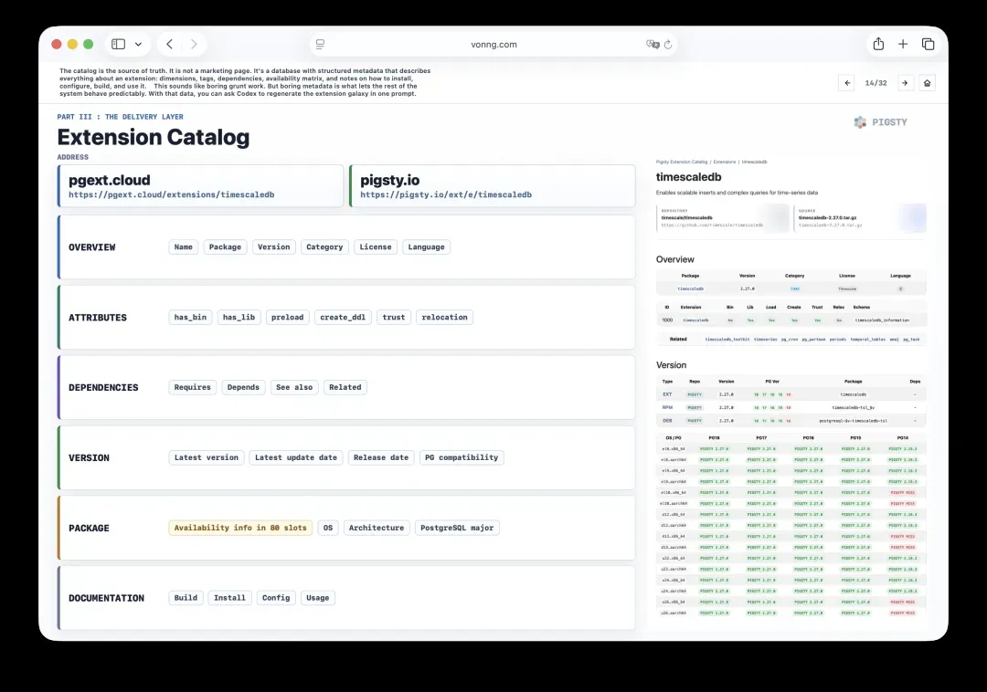Click the timescaledb heading in preview

pos(689,177)
